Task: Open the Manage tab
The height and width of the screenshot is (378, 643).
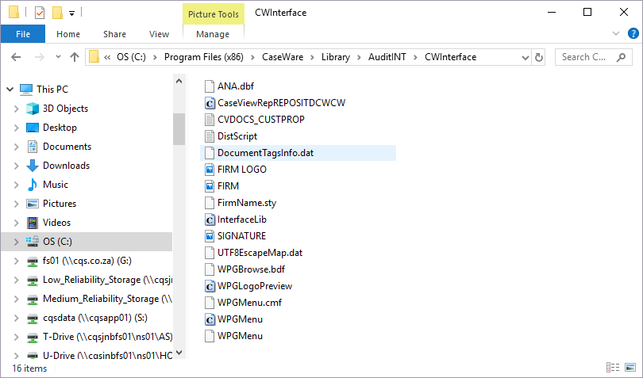Action: (x=213, y=34)
